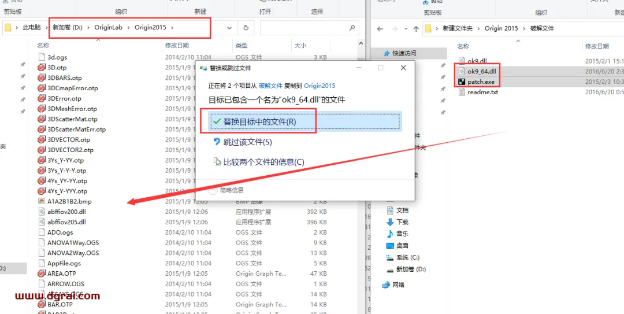Refresh the Origin2015 folder in left window
The width and height of the screenshot is (624, 314).
[246, 28]
